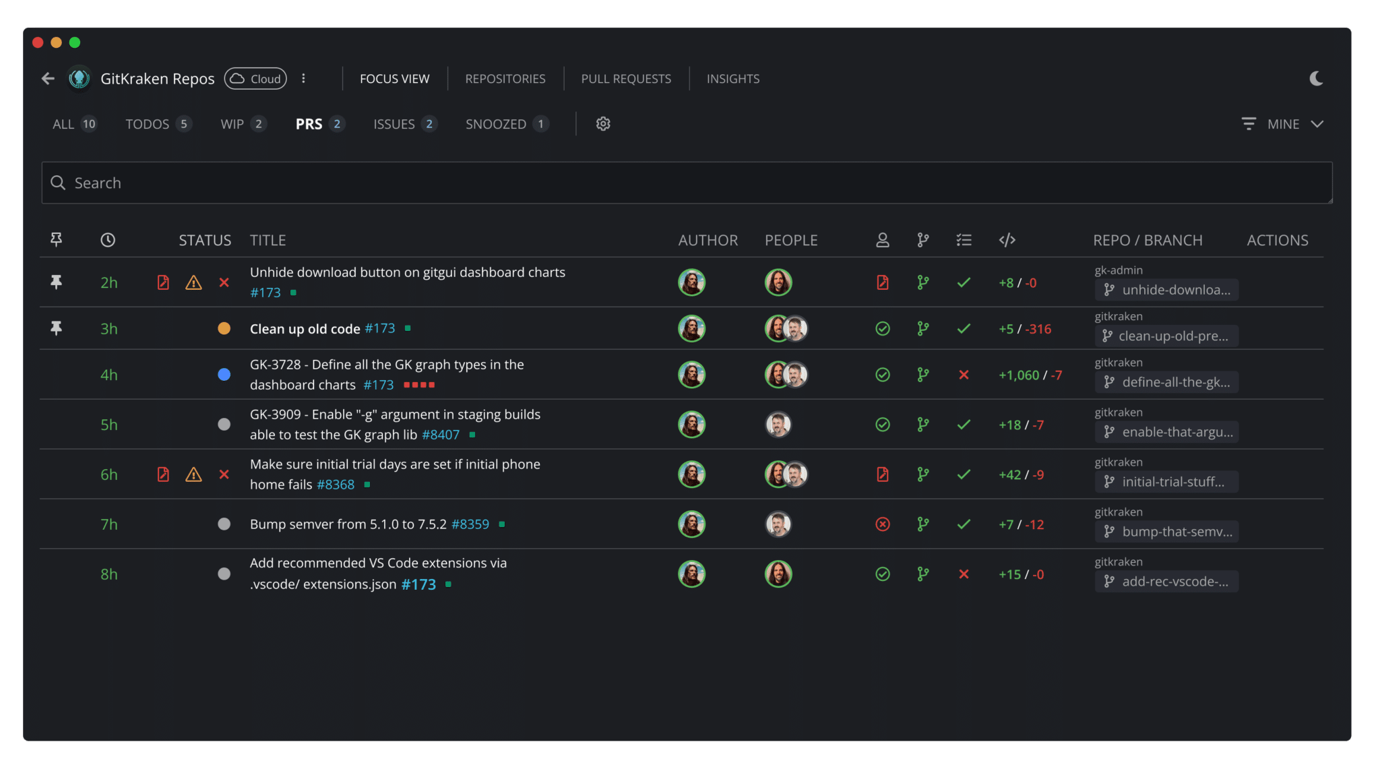The width and height of the screenshot is (1380, 765).
Task: Open the settings gear beside the filter tabs
Action: [603, 123]
